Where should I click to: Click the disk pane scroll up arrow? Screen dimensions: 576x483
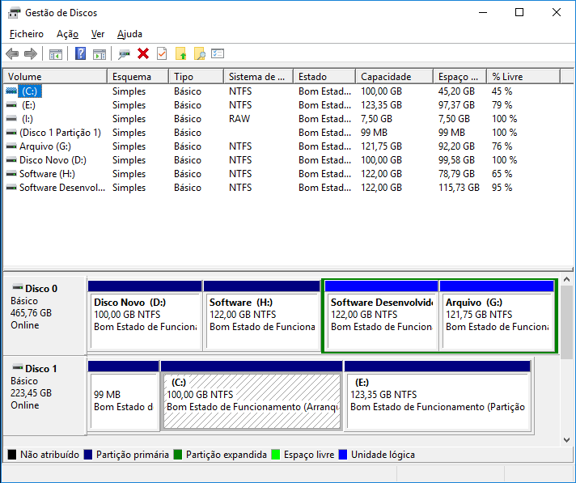click(x=567, y=279)
